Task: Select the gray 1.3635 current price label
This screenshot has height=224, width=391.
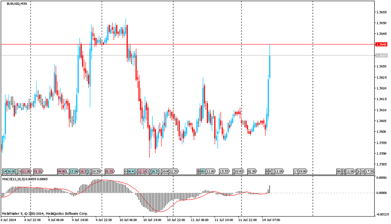Action: tap(381, 55)
